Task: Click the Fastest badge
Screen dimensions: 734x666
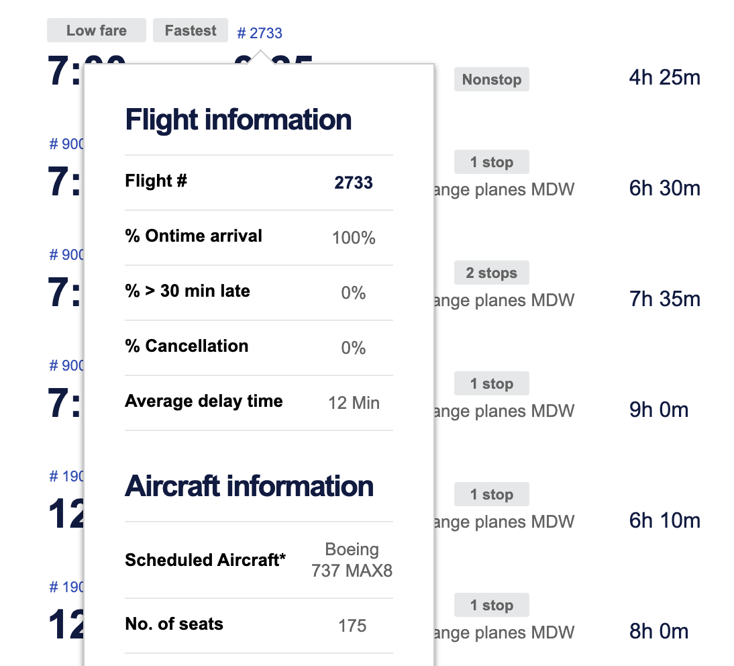Action: (x=191, y=31)
